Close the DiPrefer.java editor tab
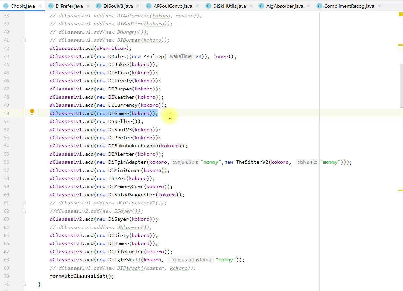 88,6
